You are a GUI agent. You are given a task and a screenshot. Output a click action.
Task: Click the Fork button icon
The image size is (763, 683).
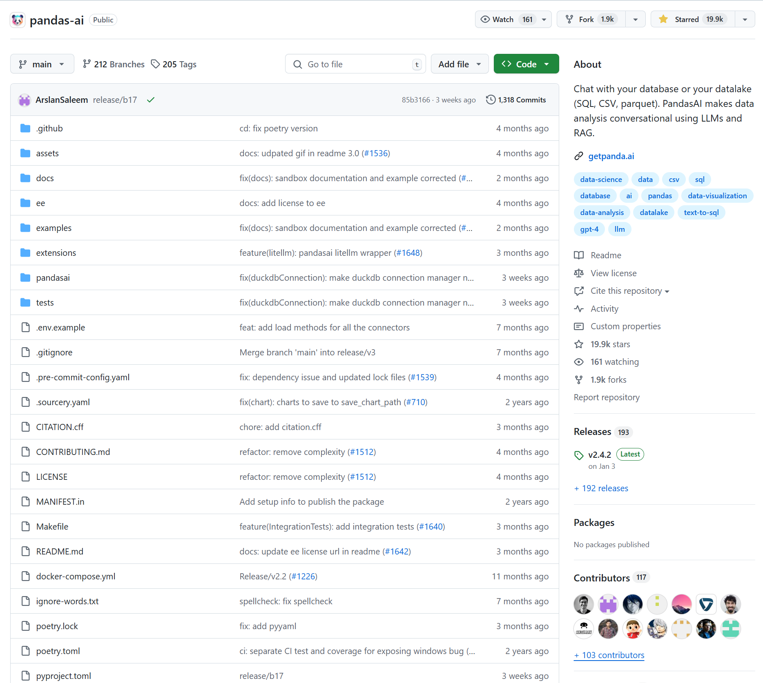coord(569,19)
